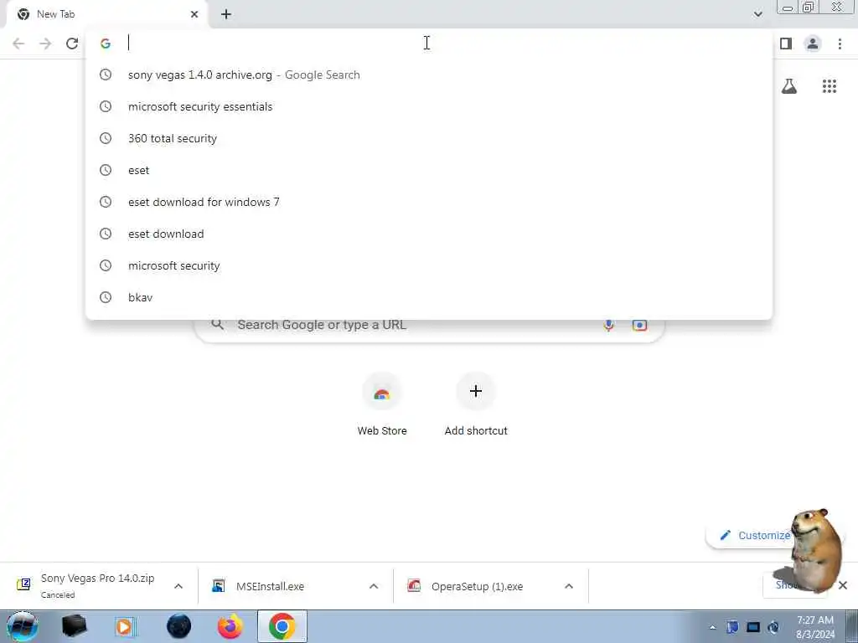The width and height of the screenshot is (858, 643).
Task: Open the flag tray icon
Action: [x=732, y=627]
